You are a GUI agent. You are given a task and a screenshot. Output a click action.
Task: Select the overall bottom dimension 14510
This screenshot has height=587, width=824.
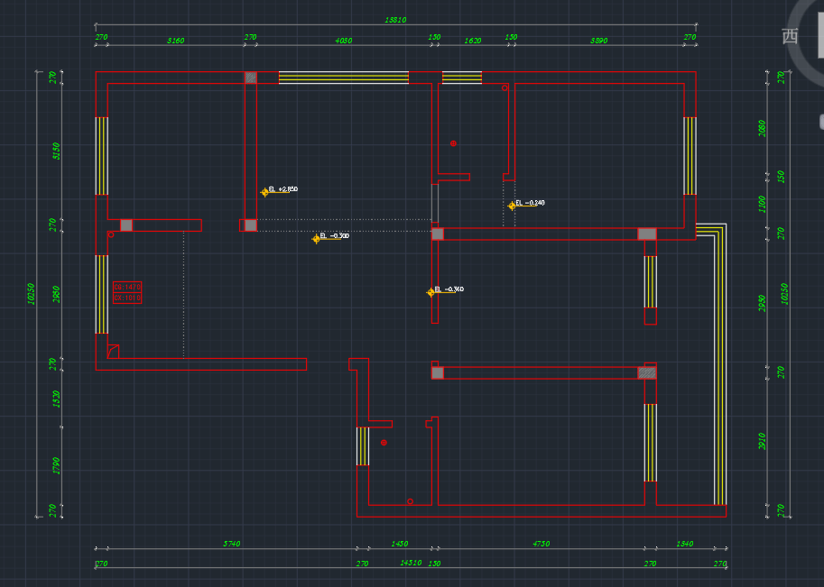(x=411, y=563)
